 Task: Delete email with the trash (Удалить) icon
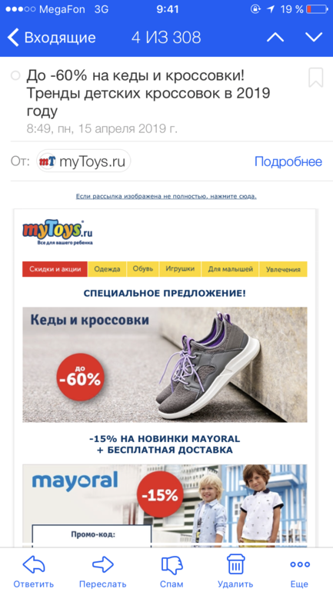235,565
